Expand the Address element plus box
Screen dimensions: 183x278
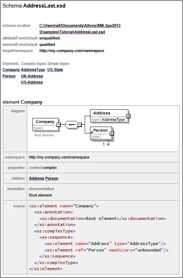pos(128,116)
